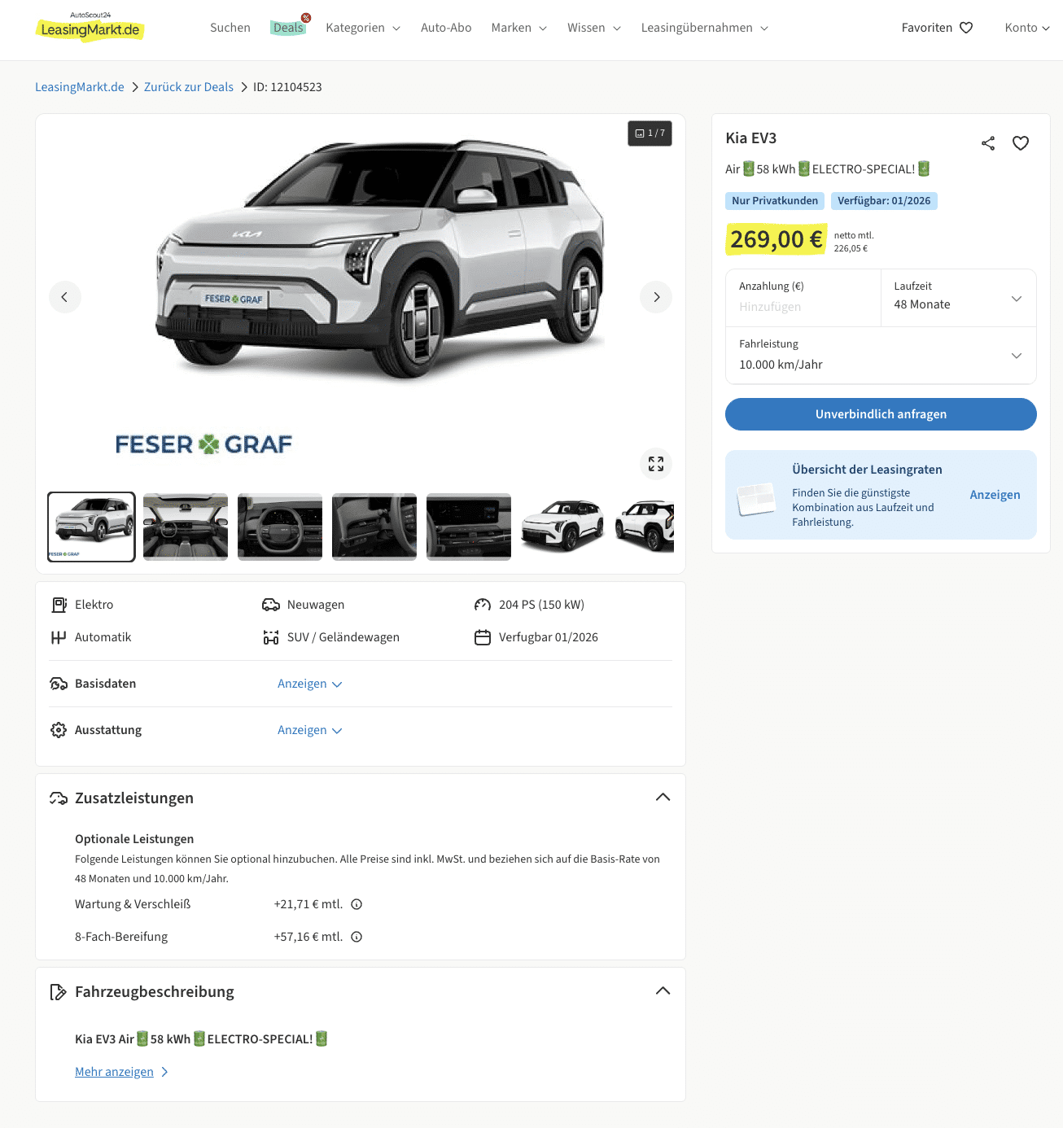
Task: Go to previous car photo with left arrow
Action: tap(65, 297)
